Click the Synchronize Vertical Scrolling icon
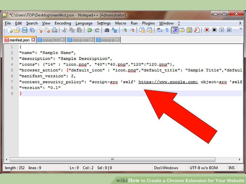Screen dimensions: 246x184 click(142, 30)
